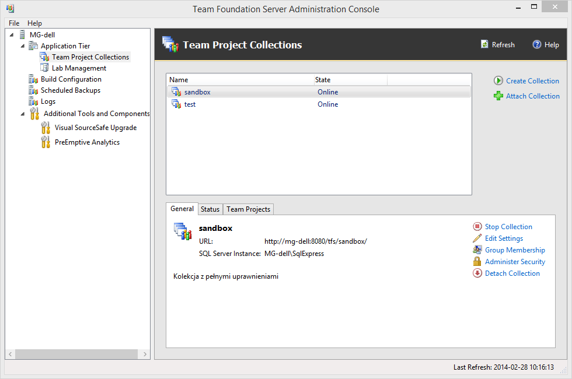Switch to the Status tab
This screenshot has height=379, width=572.
tap(210, 209)
